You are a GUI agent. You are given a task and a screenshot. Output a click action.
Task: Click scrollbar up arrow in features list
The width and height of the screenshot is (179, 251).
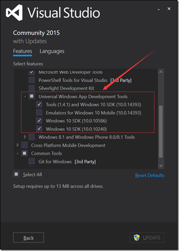coord(161,72)
